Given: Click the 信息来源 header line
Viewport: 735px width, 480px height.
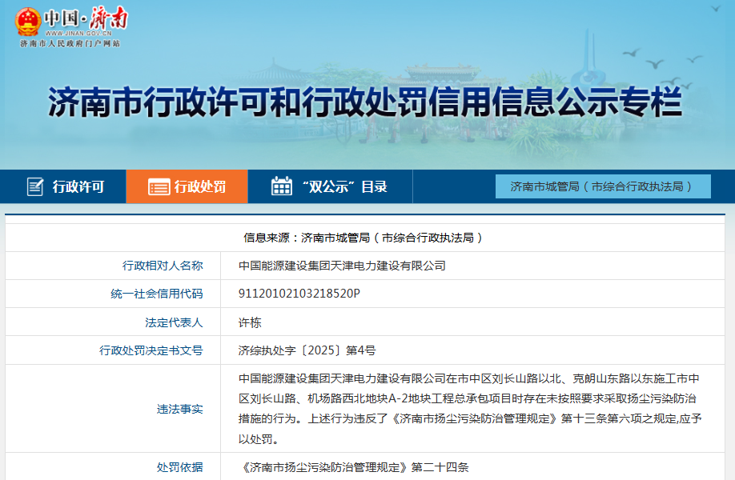Looking at the screenshot, I should tap(364, 238).
